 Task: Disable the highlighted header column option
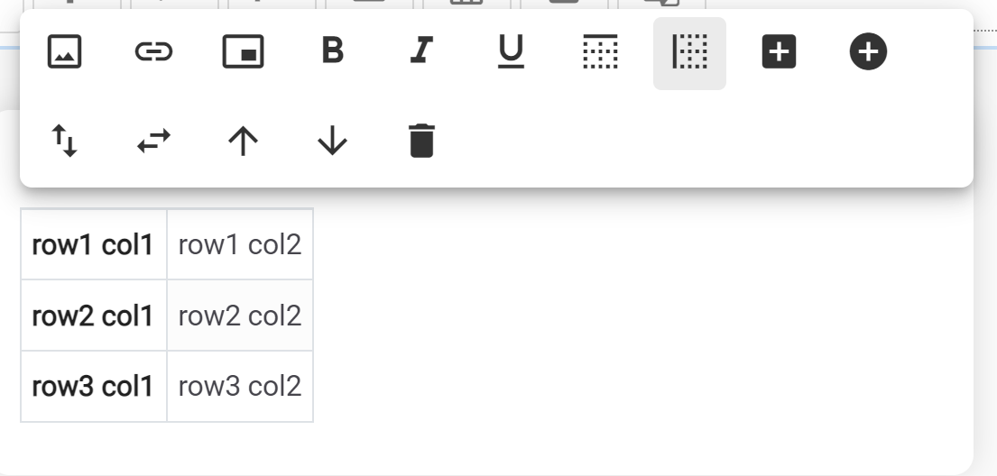point(689,52)
